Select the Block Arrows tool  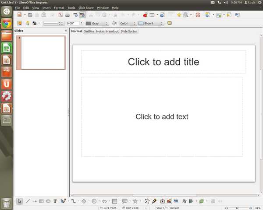point(104,201)
